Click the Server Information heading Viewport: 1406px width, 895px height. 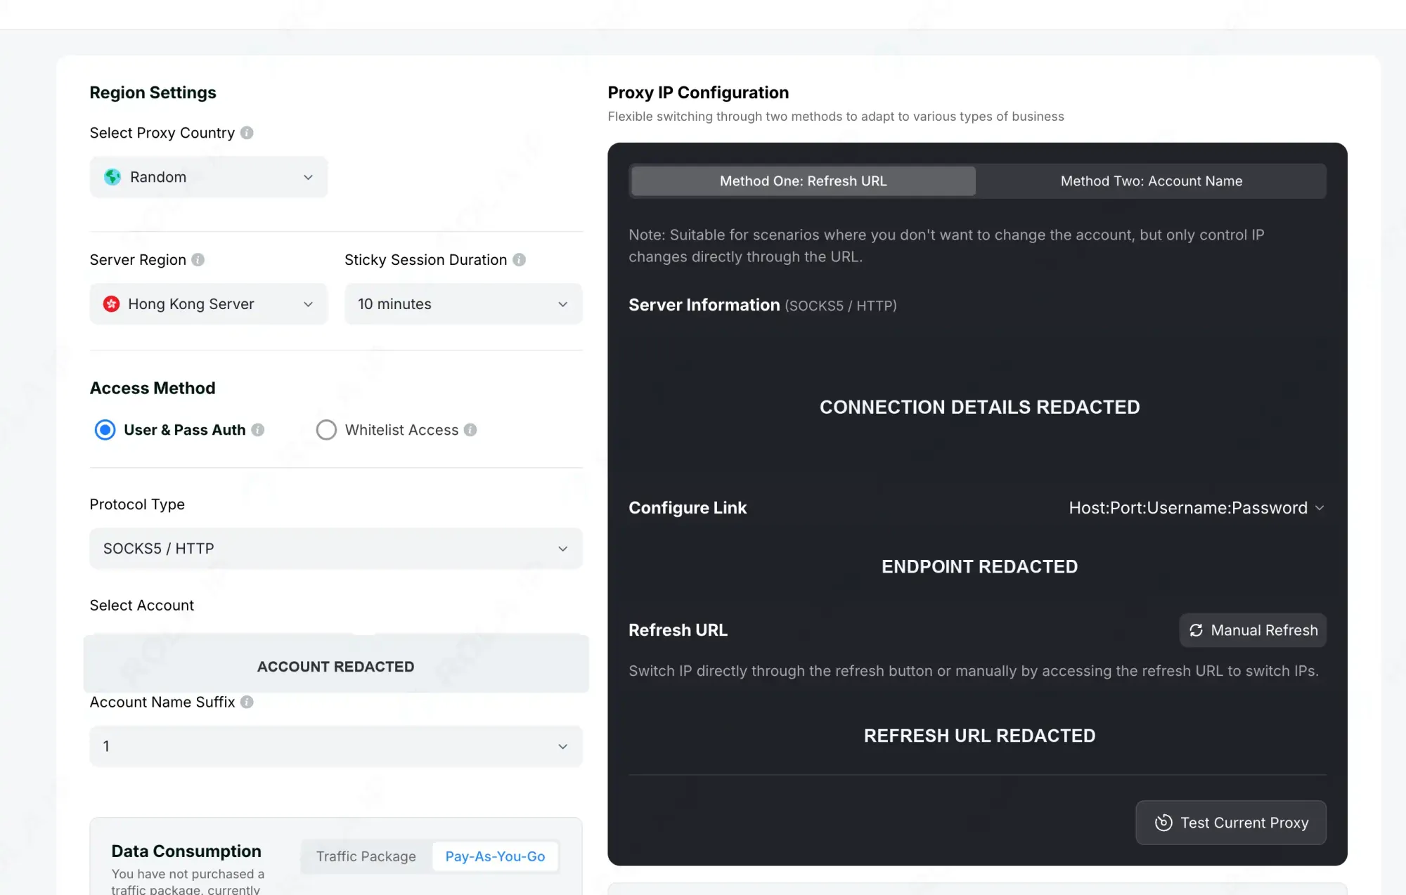tap(704, 305)
